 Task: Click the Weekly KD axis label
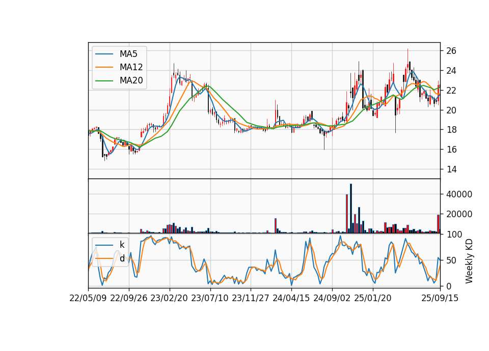[469, 261]
